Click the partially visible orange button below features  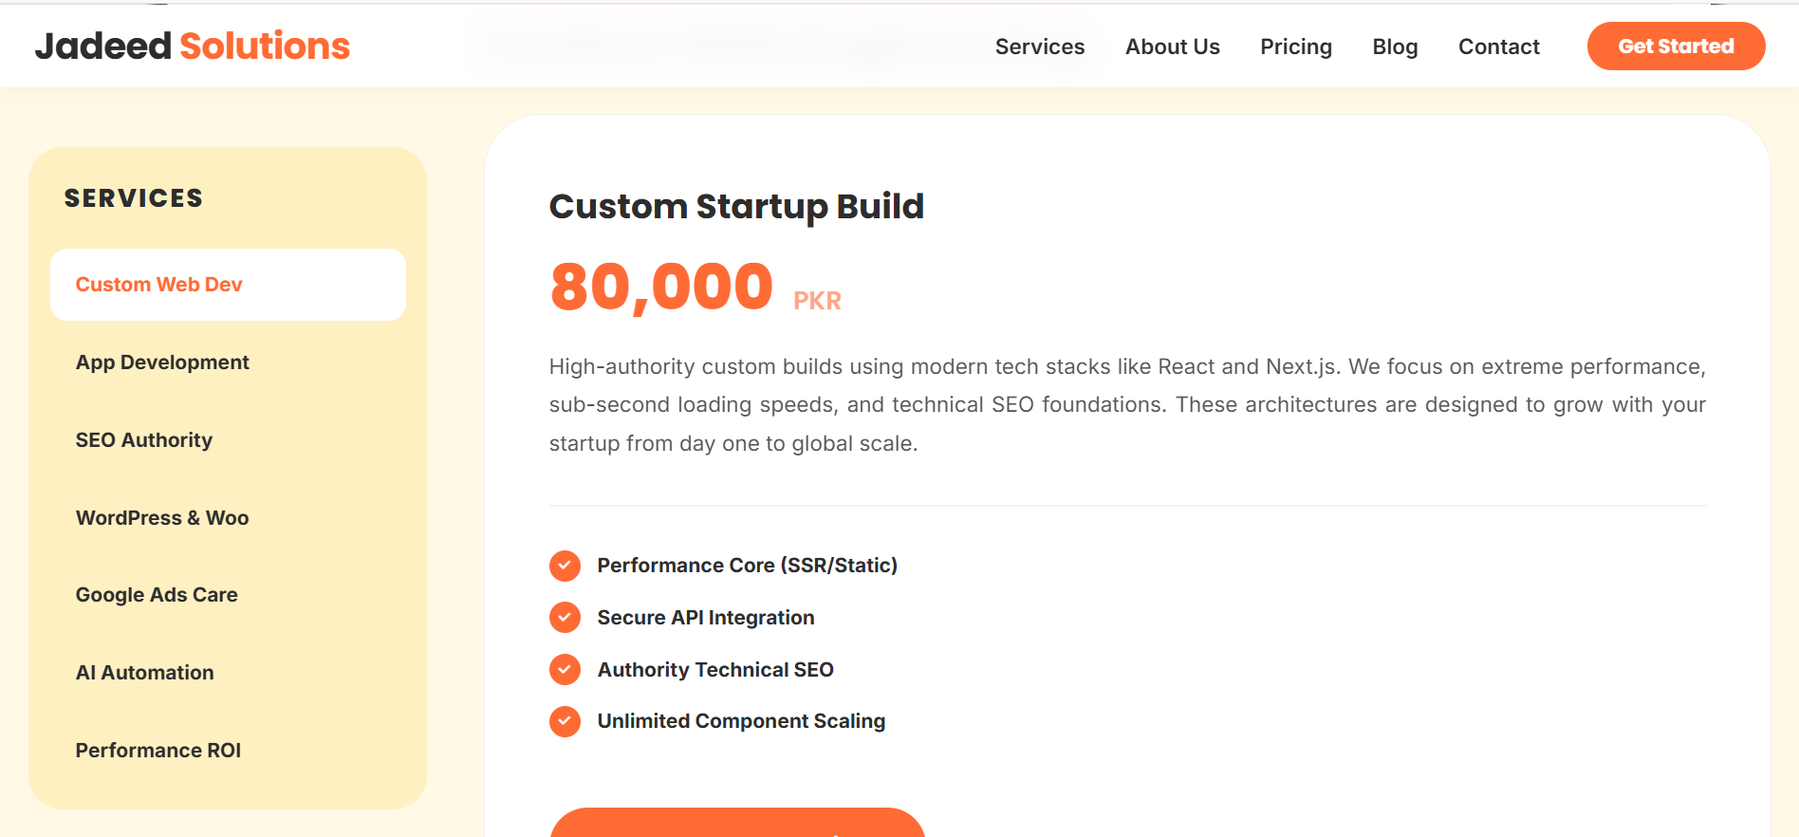[x=737, y=823]
